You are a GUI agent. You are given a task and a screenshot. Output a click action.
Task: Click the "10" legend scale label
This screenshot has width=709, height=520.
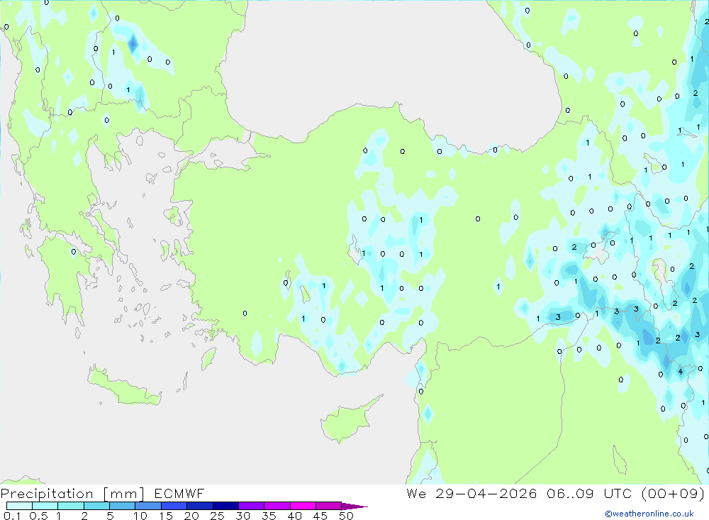click(140, 516)
